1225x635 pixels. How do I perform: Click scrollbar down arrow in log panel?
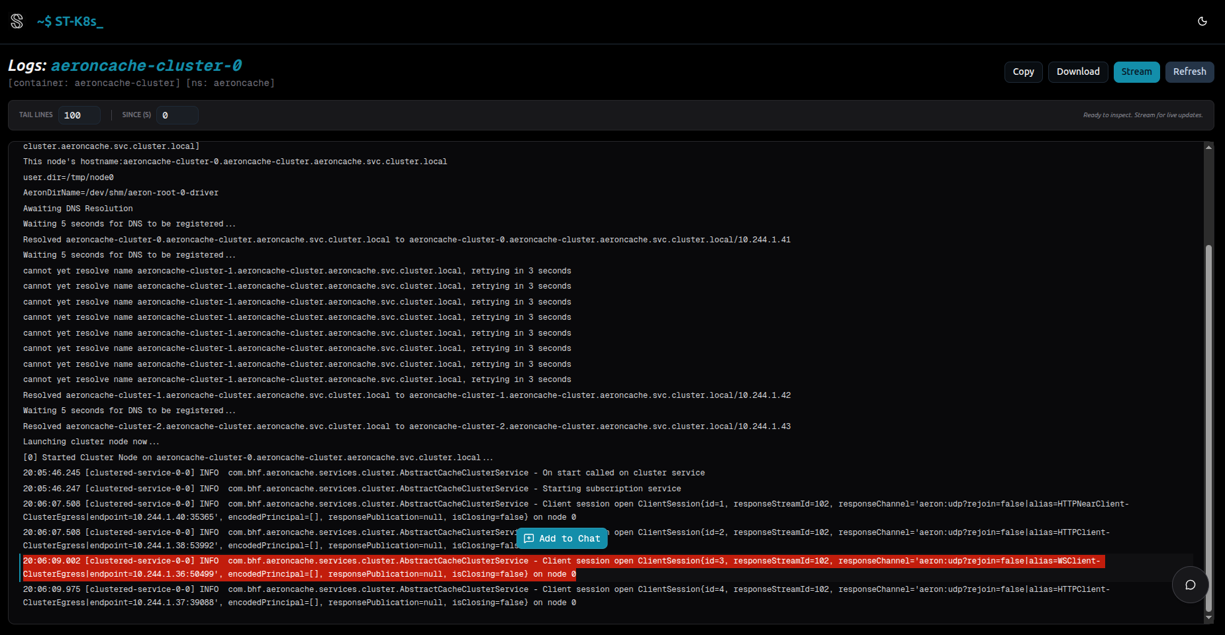[1208, 617]
